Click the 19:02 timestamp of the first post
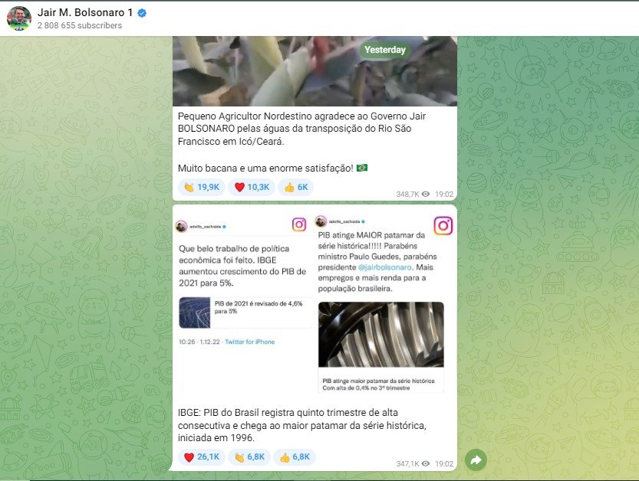Viewport: 639px width, 481px height. (x=444, y=194)
